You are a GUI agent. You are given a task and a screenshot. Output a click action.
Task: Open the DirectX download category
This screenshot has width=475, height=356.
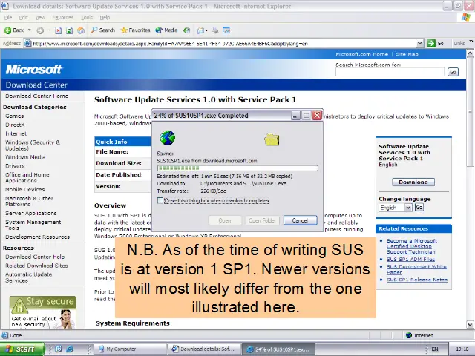[15, 125]
